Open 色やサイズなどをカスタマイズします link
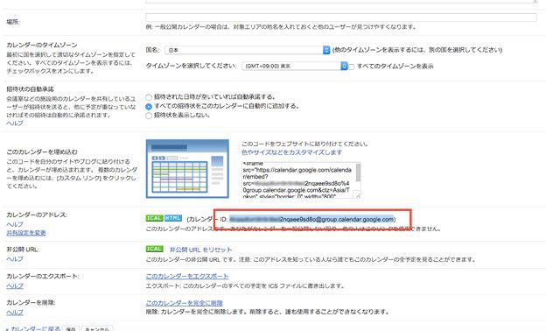The width and height of the screenshot is (546, 331). click(291, 152)
